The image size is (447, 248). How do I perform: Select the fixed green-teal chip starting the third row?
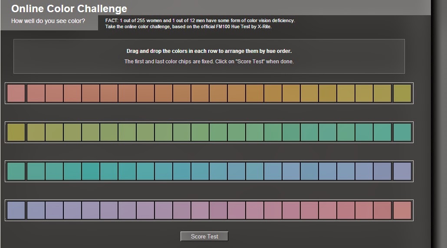coord(16,171)
